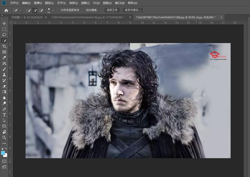Select the Path Selection tool

4,120
